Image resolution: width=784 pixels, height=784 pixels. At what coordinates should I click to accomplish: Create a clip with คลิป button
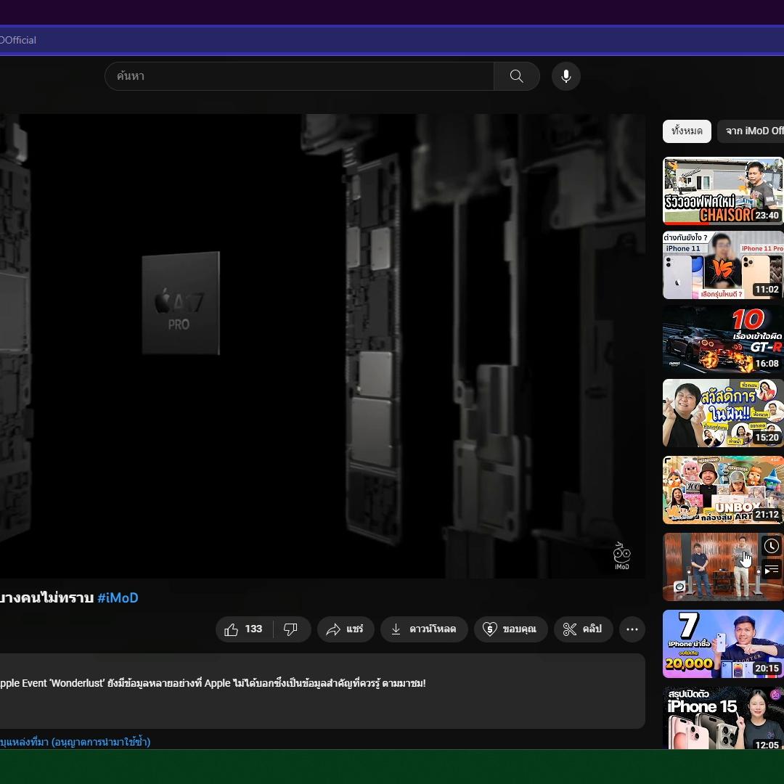click(x=583, y=629)
